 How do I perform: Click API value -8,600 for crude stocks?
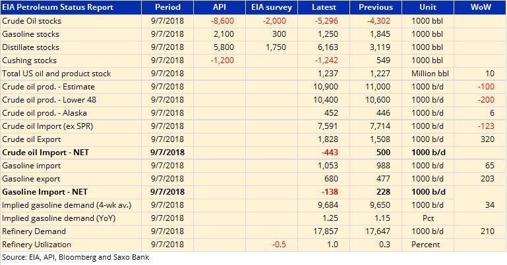tap(222, 21)
